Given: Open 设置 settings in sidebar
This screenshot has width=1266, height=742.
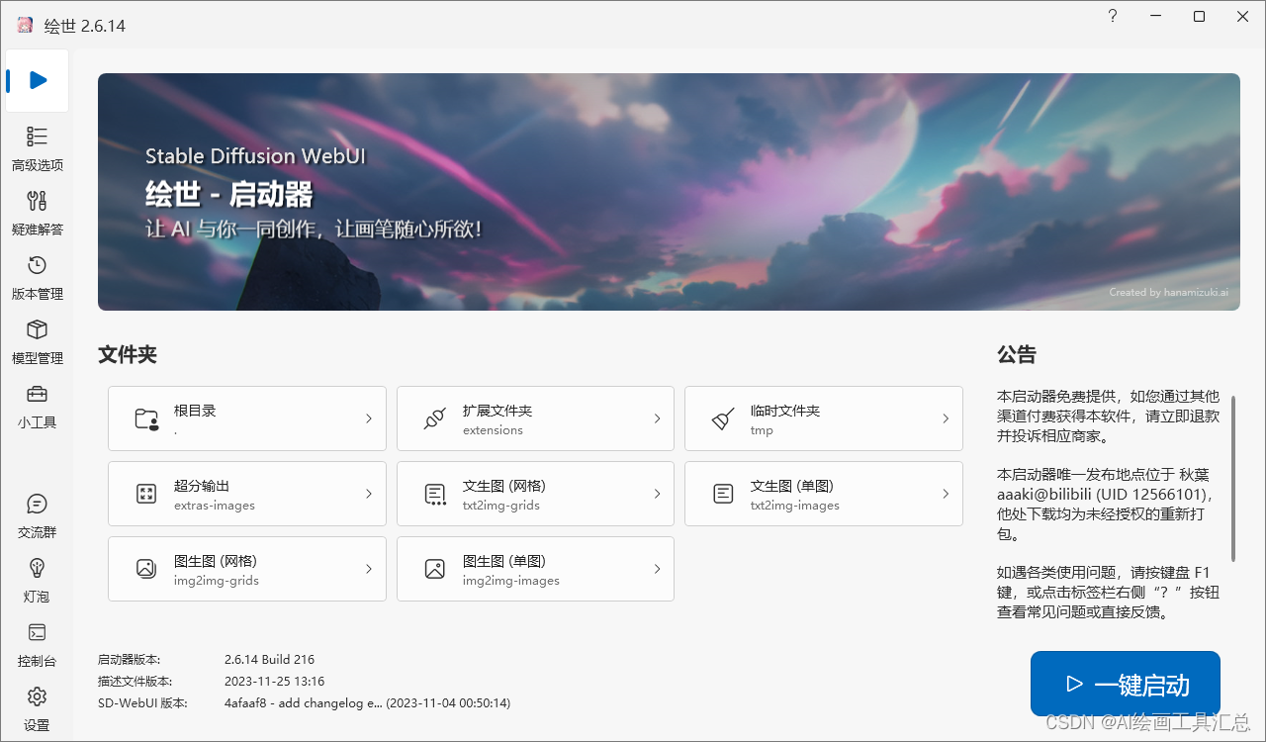Looking at the screenshot, I should click(37, 709).
